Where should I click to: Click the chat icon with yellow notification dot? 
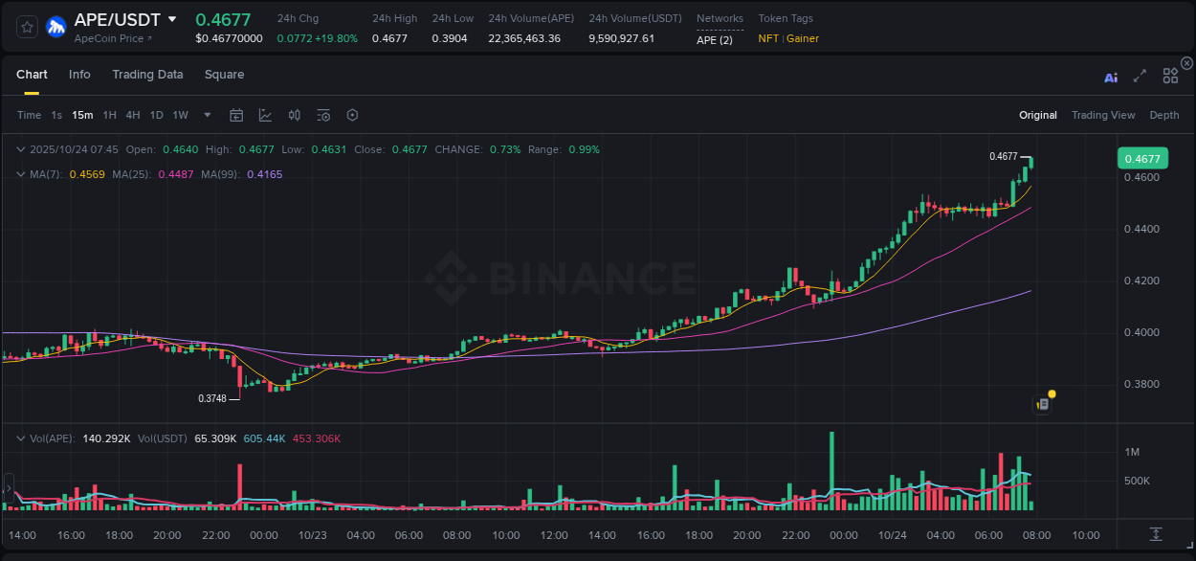pos(1043,403)
